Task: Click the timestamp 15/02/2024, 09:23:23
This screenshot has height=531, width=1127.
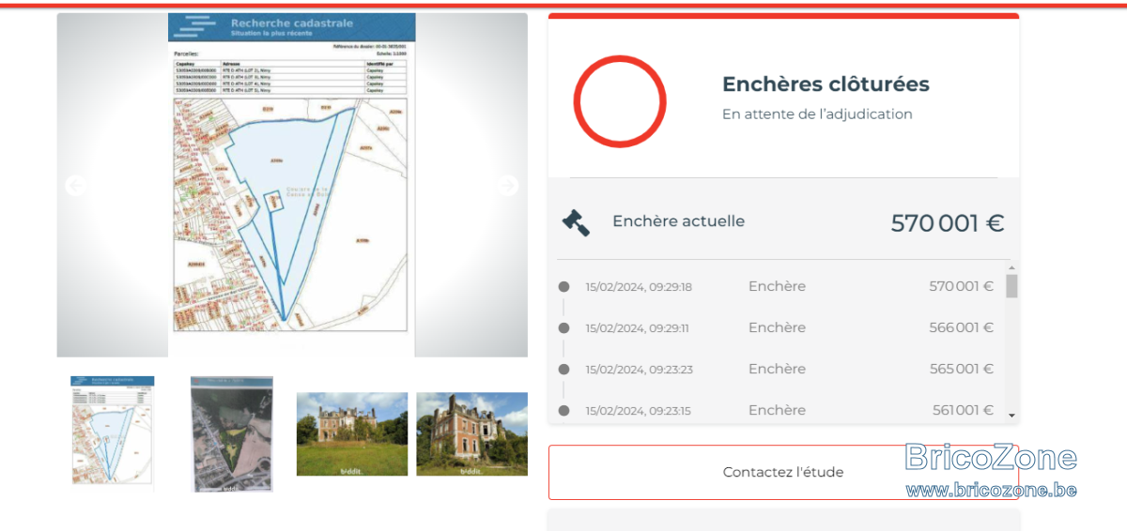Action: pos(639,370)
